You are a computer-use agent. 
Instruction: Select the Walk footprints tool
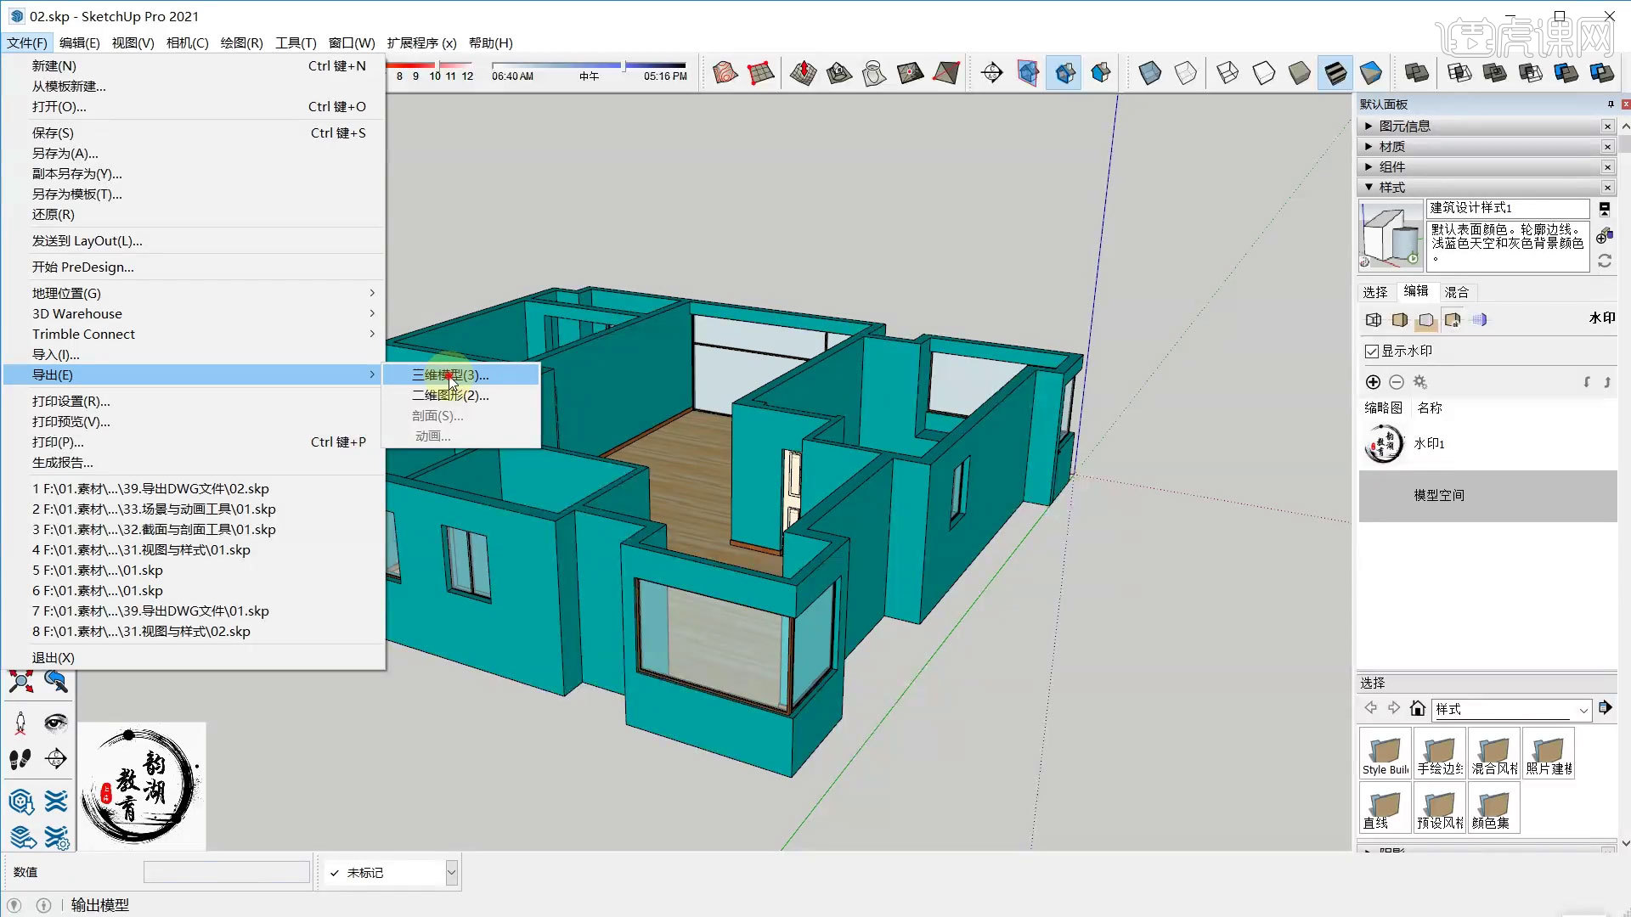click(21, 758)
